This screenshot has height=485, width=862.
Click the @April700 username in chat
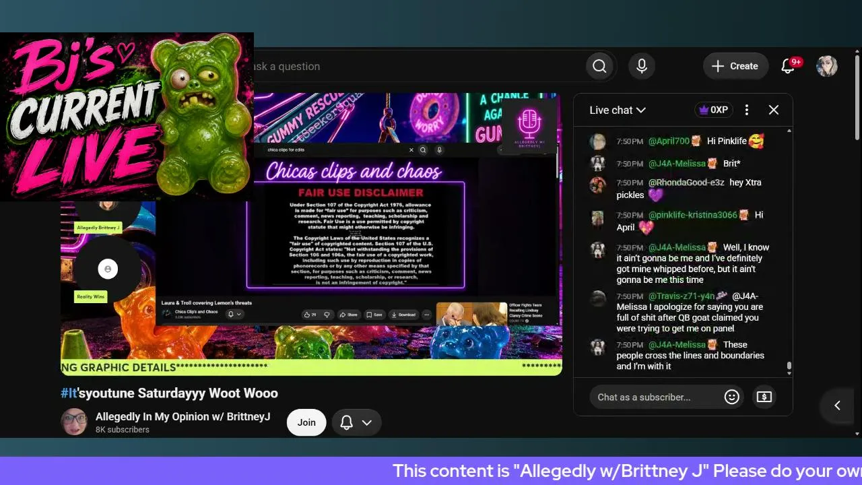tap(669, 141)
